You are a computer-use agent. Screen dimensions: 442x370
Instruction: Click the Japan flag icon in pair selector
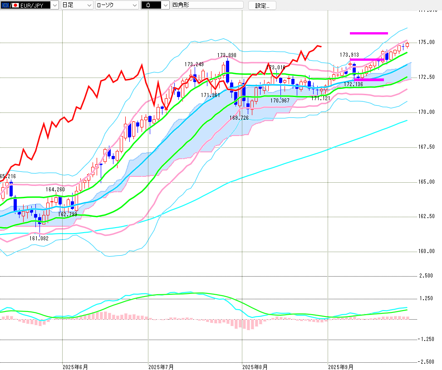coord(14,5)
